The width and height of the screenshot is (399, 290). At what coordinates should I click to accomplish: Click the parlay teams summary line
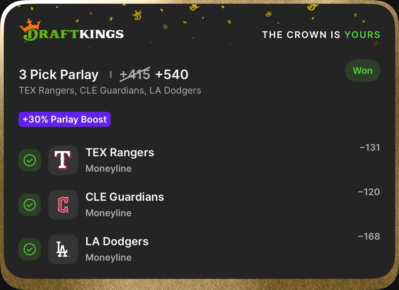click(x=110, y=90)
